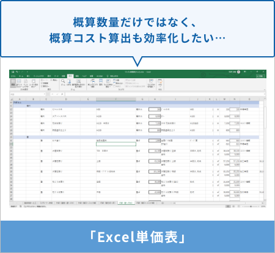
Task: Click the user account avatar in title bar
Action: tap(238, 72)
